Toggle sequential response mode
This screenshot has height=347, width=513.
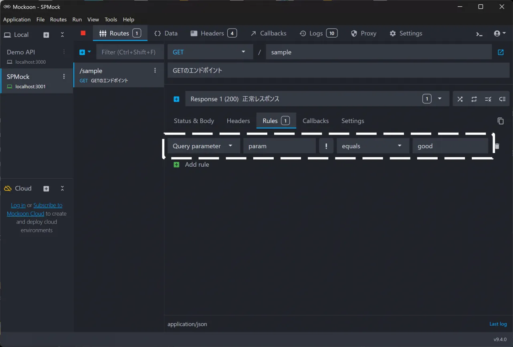[474, 99]
